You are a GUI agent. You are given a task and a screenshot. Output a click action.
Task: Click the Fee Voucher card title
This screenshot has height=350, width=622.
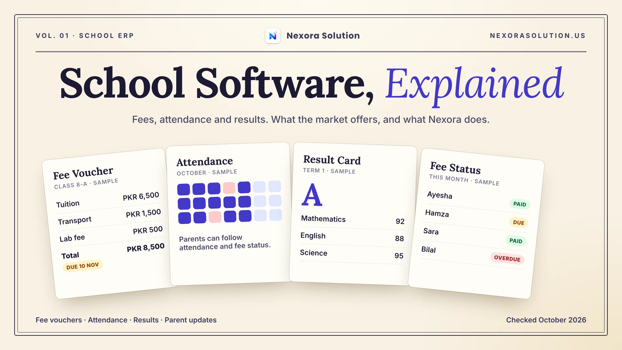[x=83, y=173]
